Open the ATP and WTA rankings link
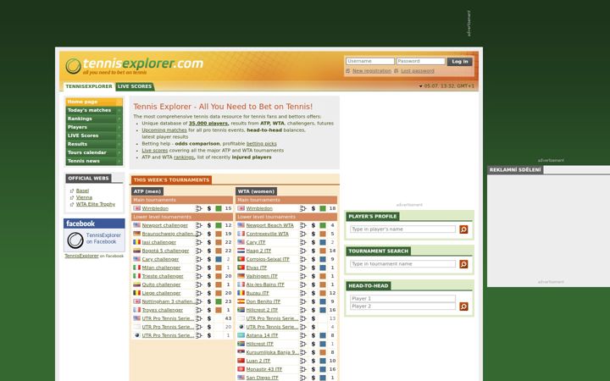 point(184,157)
